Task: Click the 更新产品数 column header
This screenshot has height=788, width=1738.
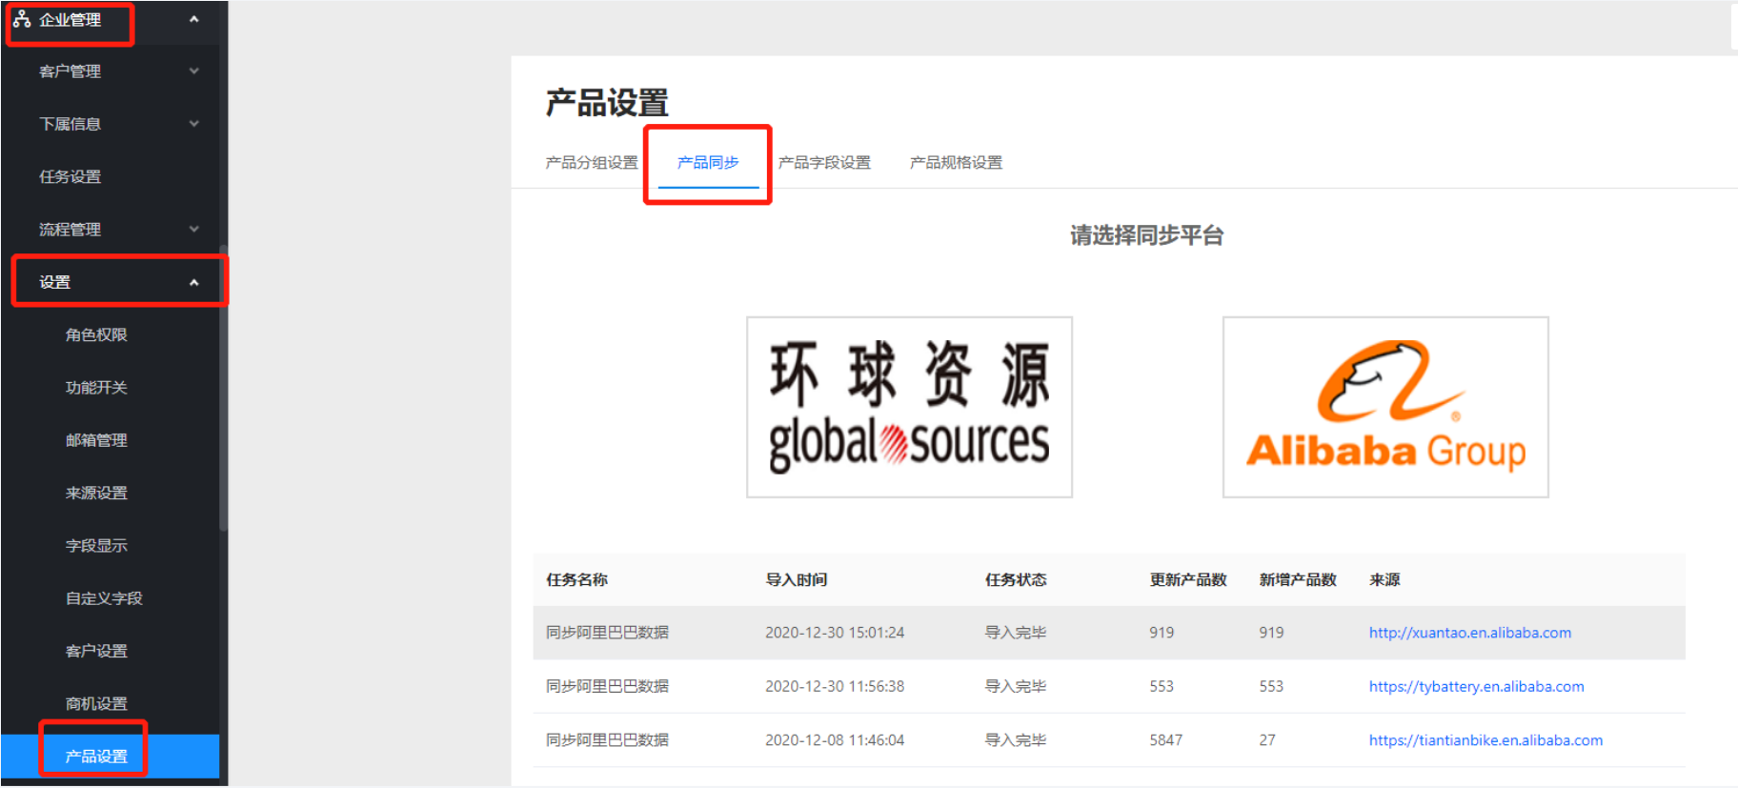Action: coord(1188,579)
